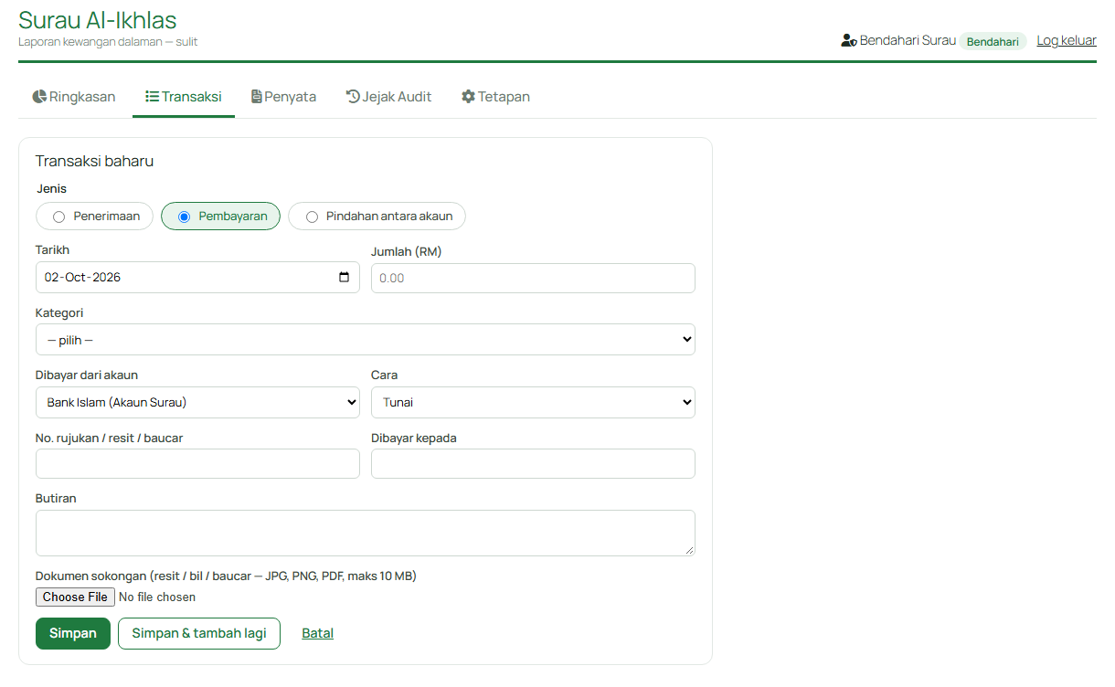Screen dimensions: 1115x687
Task: Click the Dibayar kepada input field
Action: [x=533, y=463]
